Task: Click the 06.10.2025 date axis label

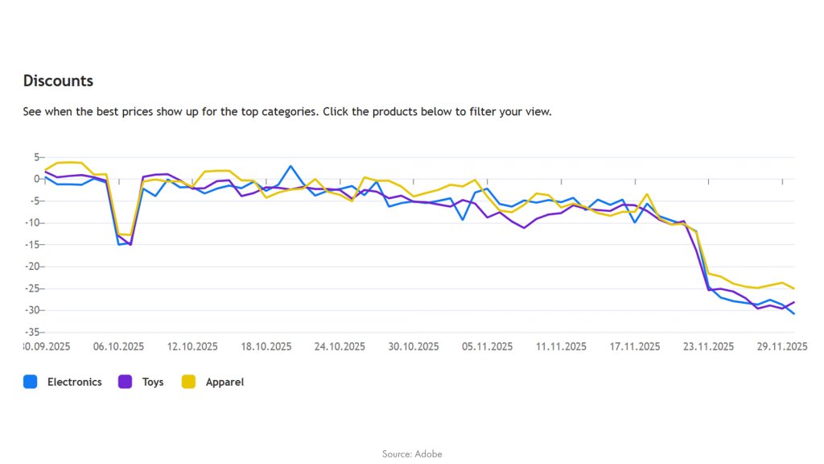Action: pos(118,346)
